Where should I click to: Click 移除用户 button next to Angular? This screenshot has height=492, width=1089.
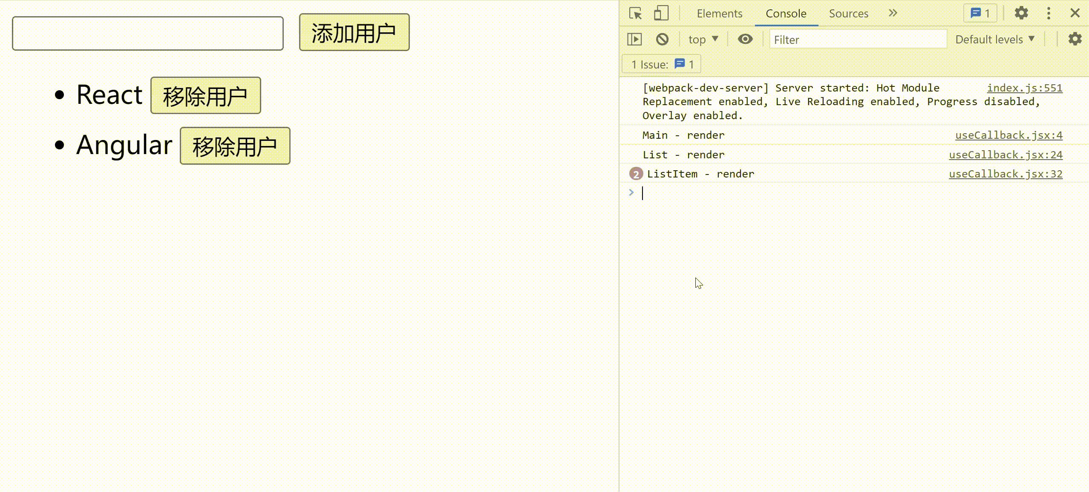235,146
